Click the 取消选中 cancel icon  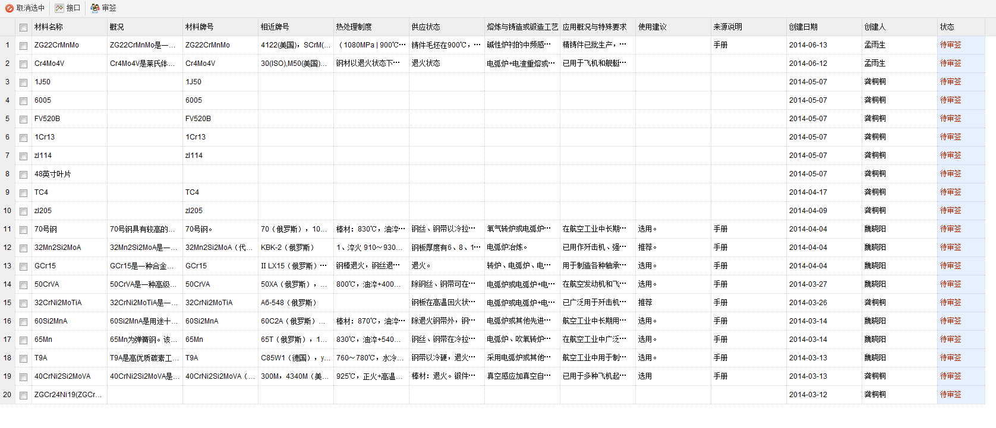click(10, 8)
